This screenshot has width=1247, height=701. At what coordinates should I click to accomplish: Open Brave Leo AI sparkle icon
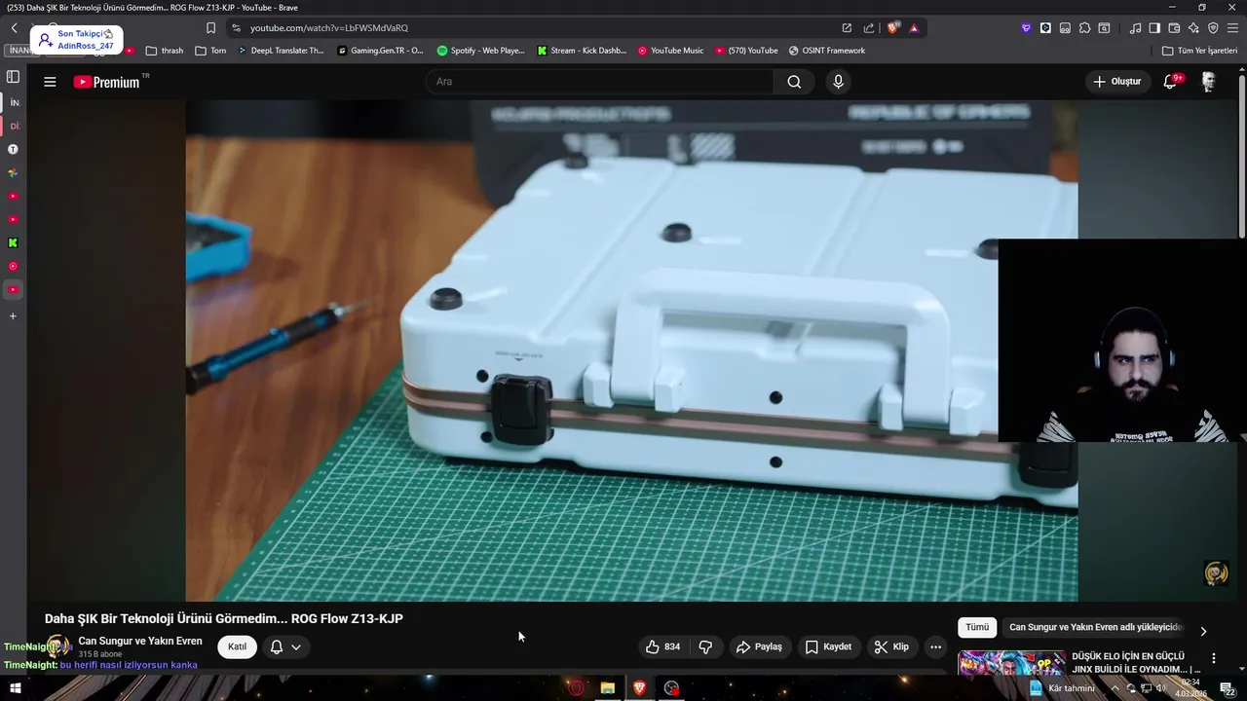[1193, 28]
